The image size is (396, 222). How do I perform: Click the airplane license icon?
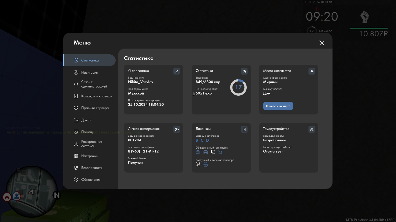tap(198, 164)
